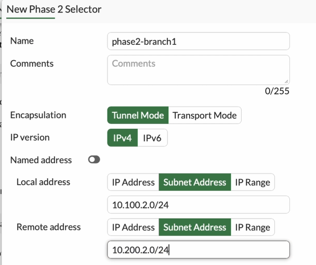Image resolution: width=316 pixels, height=265 pixels.
Task: Click the Encapsulation label
Action: tap(38, 115)
